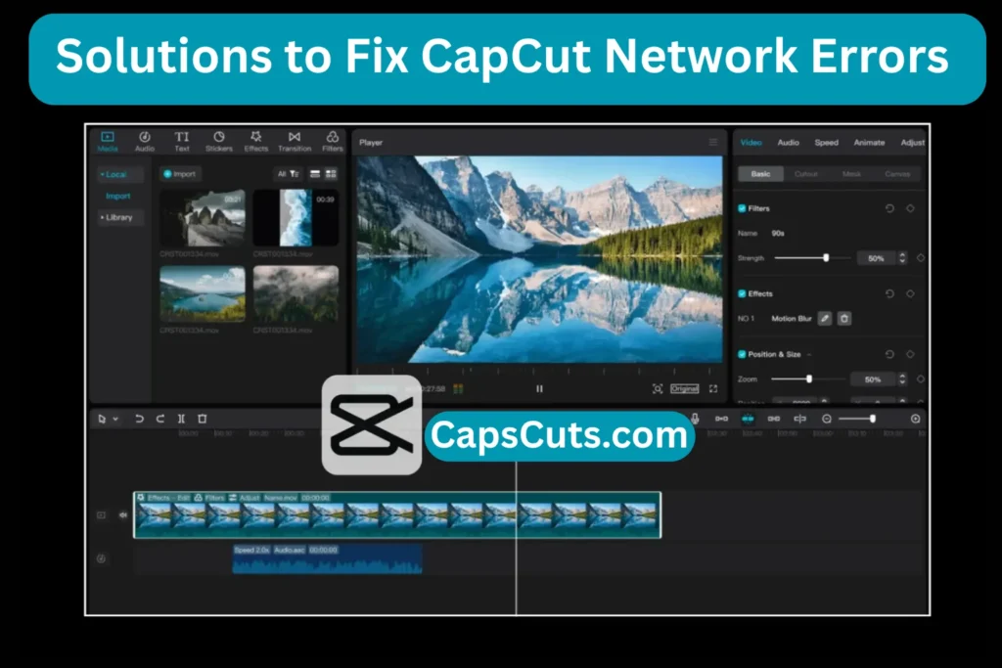Adjust the filter Strength slider
This screenshot has height=668, width=1002.
pos(826,258)
